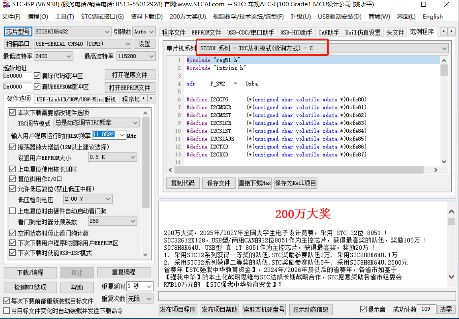Click message panel scroll up arrow
The height and width of the screenshot is (319, 459).
click(x=452, y=211)
